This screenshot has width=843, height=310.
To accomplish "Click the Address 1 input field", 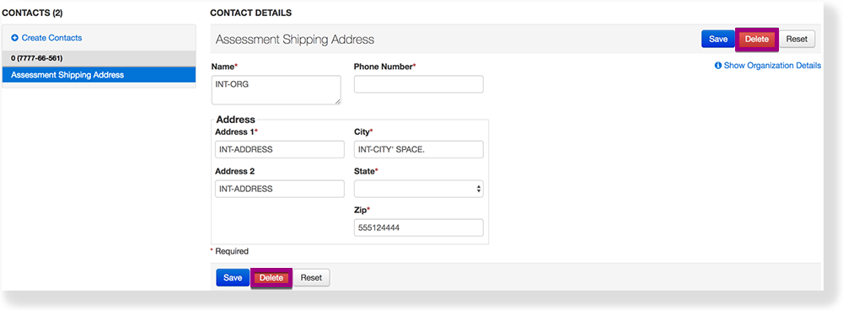I will [280, 150].
